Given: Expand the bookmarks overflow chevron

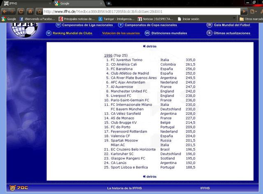Looking at the screenshot, I should 234,18.
